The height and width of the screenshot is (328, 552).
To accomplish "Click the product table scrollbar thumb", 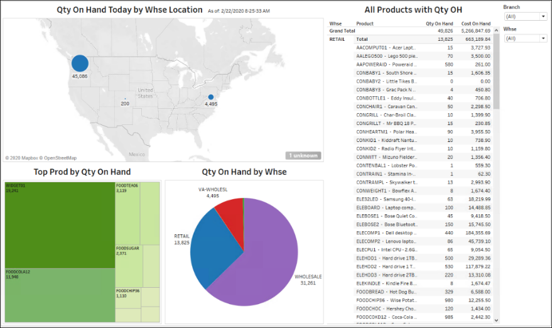I will [x=496, y=71].
